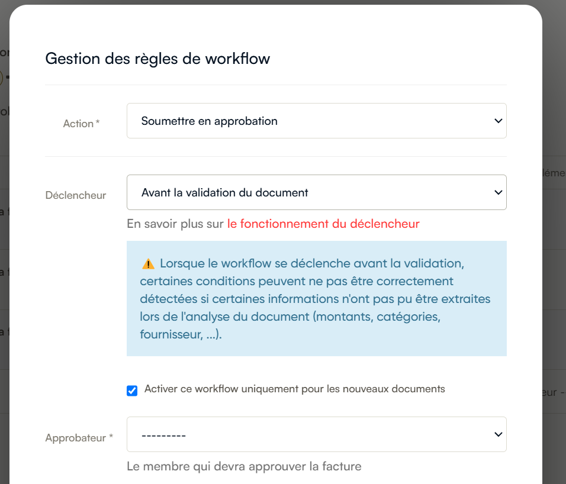
Task: Click the chevron arrow of the Approbateur dropdown
Action: coord(497,435)
